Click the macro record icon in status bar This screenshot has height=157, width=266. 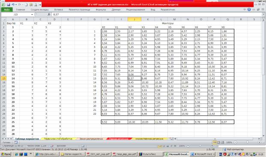[16, 142]
